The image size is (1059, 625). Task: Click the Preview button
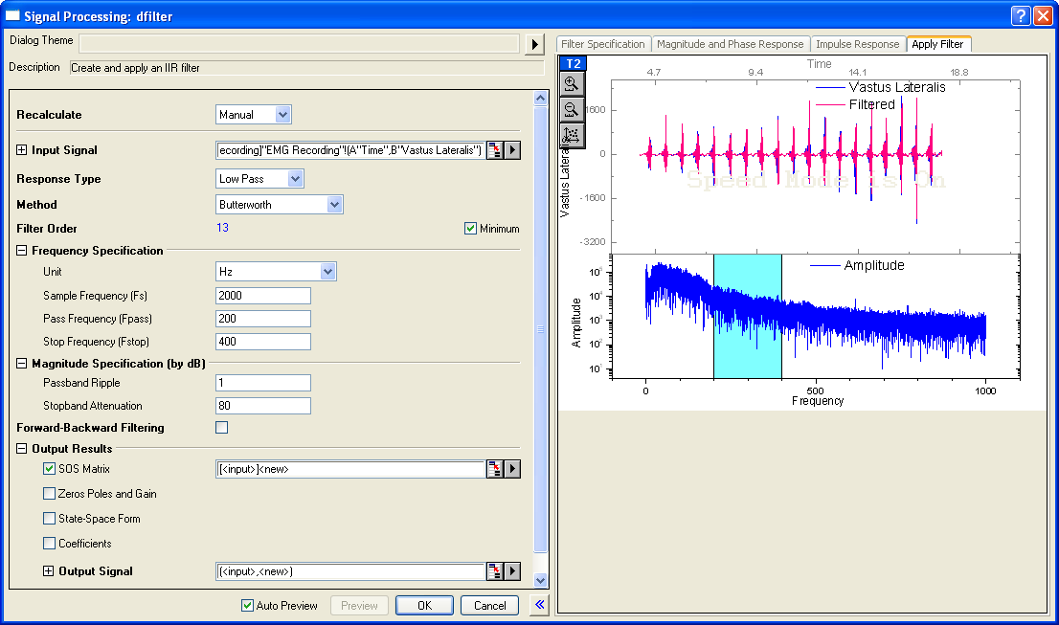tap(359, 606)
